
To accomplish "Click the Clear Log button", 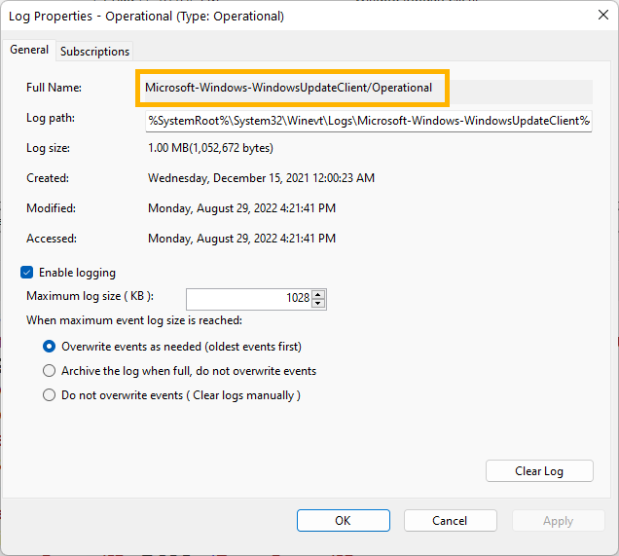I will click(539, 470).
